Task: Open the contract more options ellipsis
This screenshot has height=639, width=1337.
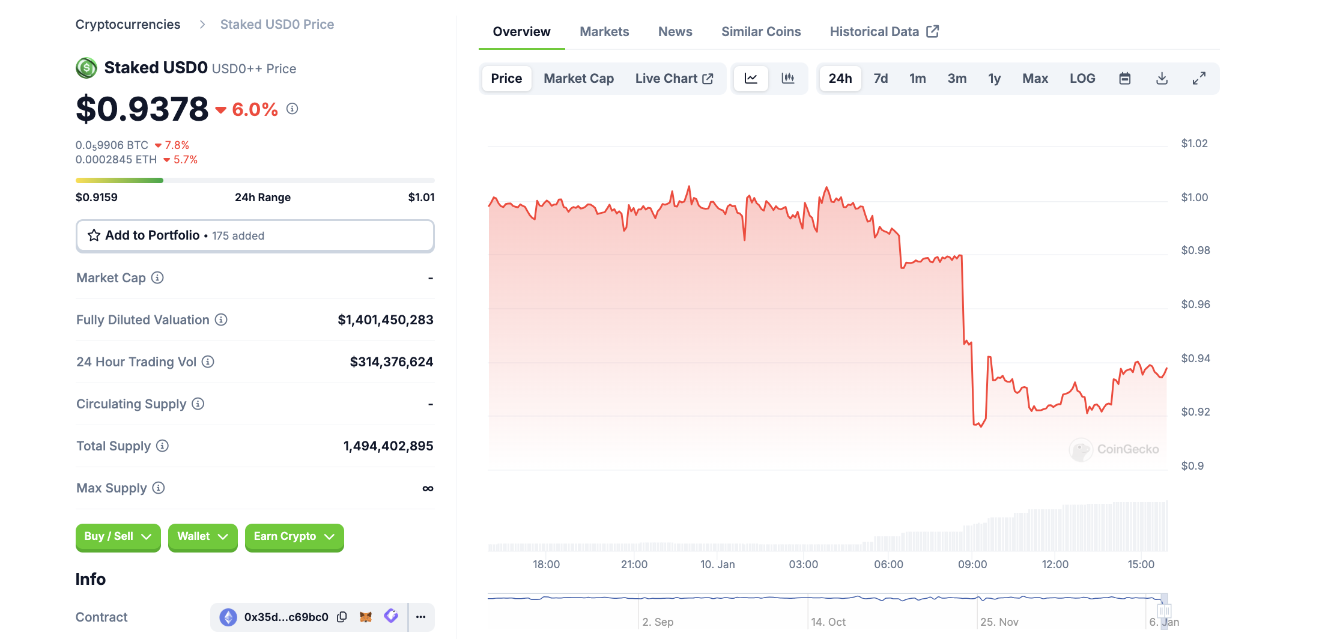Action: point(421,617)
